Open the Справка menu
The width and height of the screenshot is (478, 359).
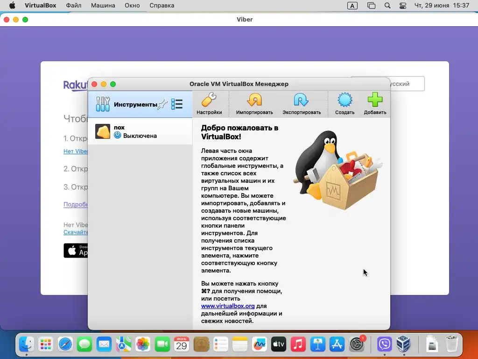coord(162,6)
